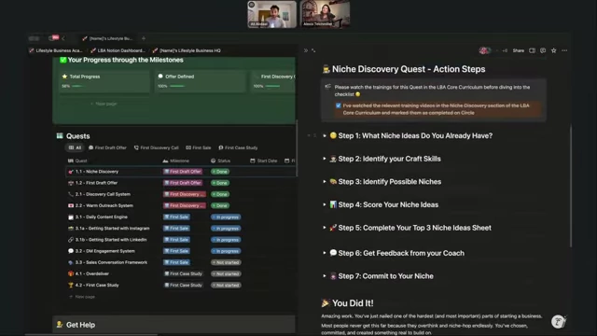Switch to First Sale view tab
Image resolution: width=597 pixels, height=336 pixels.
coord(199,147)
